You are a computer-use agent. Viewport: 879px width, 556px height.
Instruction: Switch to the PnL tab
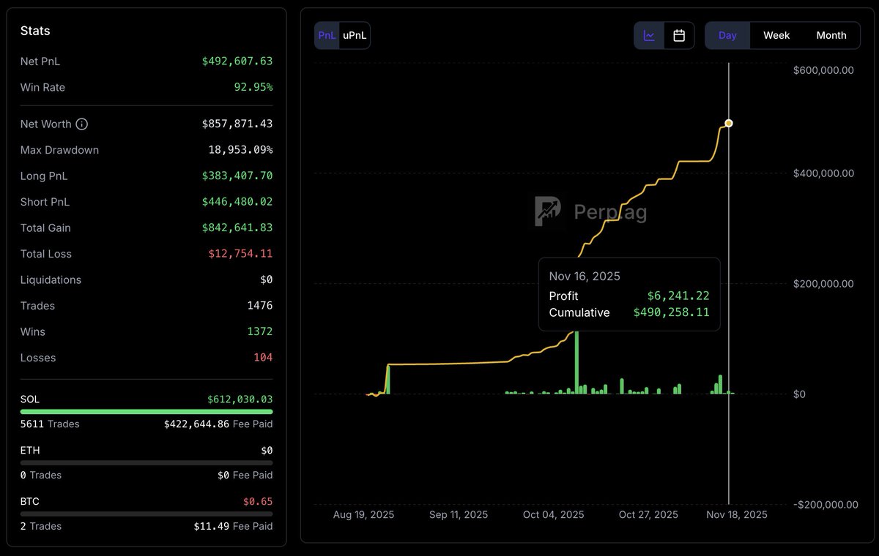327,35
